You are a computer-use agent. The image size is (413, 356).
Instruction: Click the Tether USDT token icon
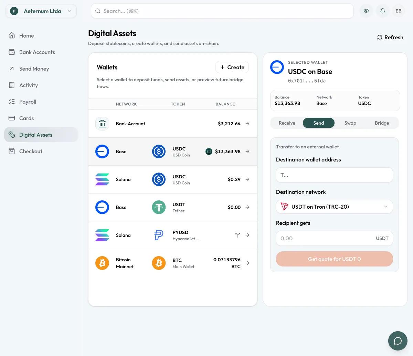point(159,207)
